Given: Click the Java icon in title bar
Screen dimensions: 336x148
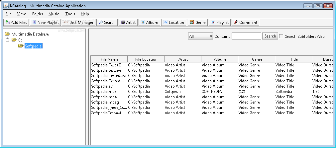Looking at the screenshot, I should 6,6.
